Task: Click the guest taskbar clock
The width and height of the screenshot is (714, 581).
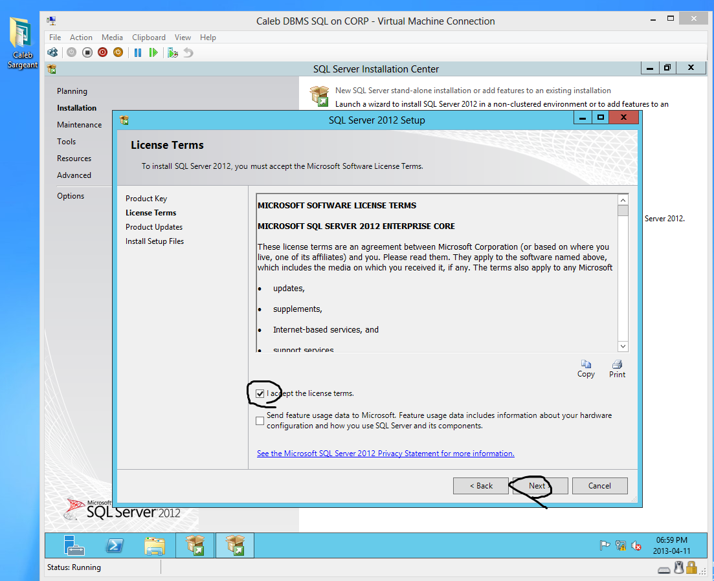Action: [672, 545]
